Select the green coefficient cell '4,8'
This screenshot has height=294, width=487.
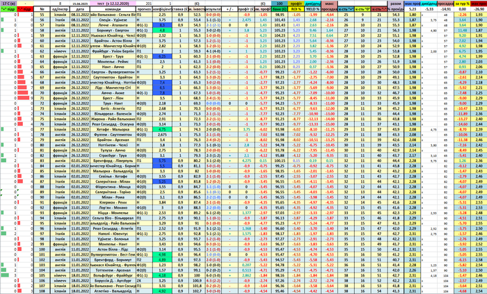(162, 31)
